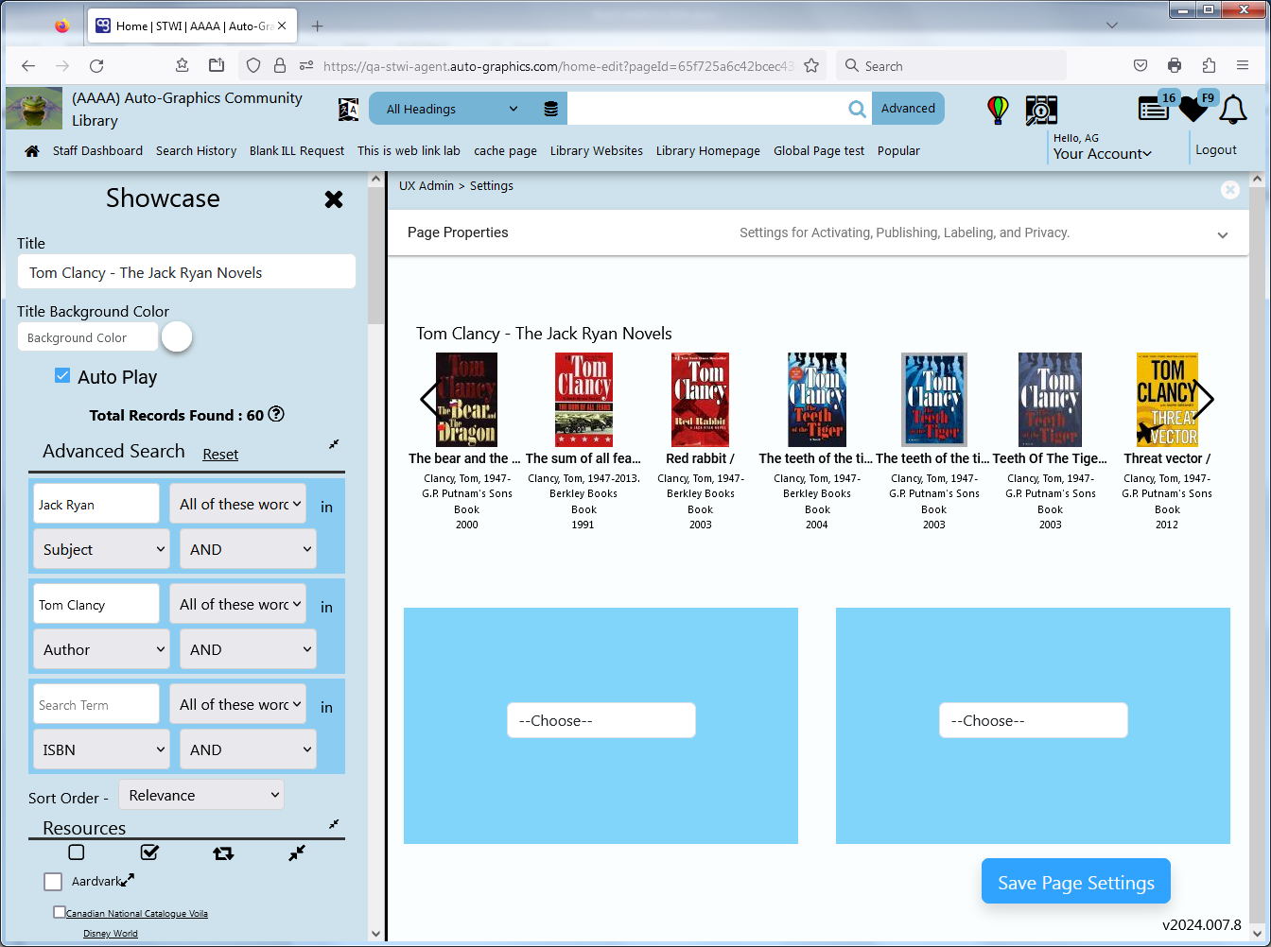Check the Canadian National Catalogue Voila checkbox
This screenshot has height=947, width=1271.
[x=60, y=912]
